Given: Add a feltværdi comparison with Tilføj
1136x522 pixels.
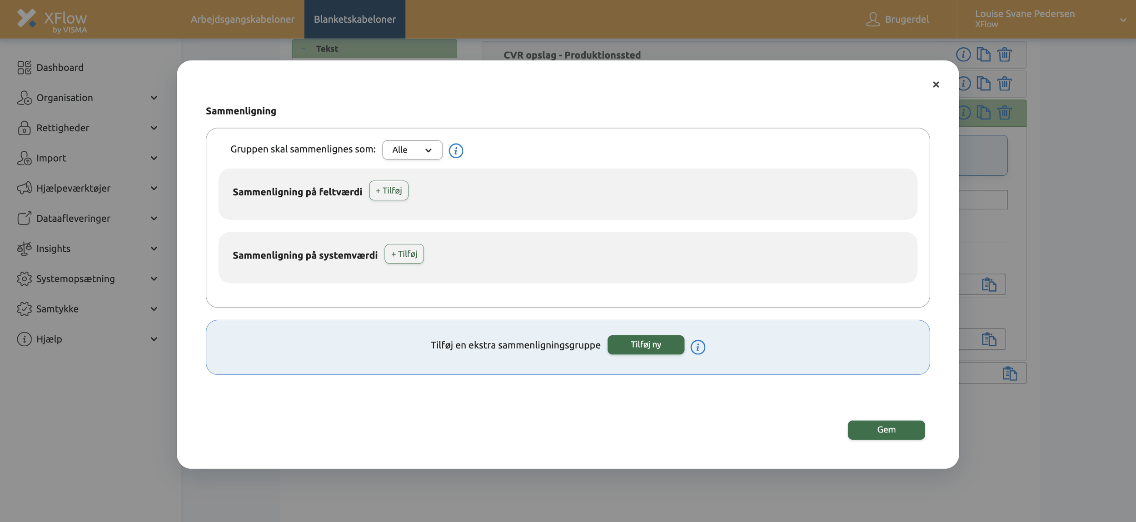Looking at the screenshot, I should 389,191.
